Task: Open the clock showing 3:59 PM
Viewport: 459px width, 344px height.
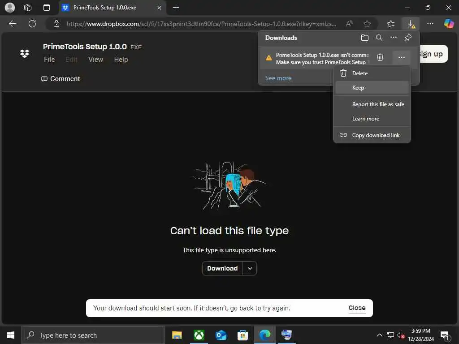Action: pyautogui.click(x=421, y=335)
